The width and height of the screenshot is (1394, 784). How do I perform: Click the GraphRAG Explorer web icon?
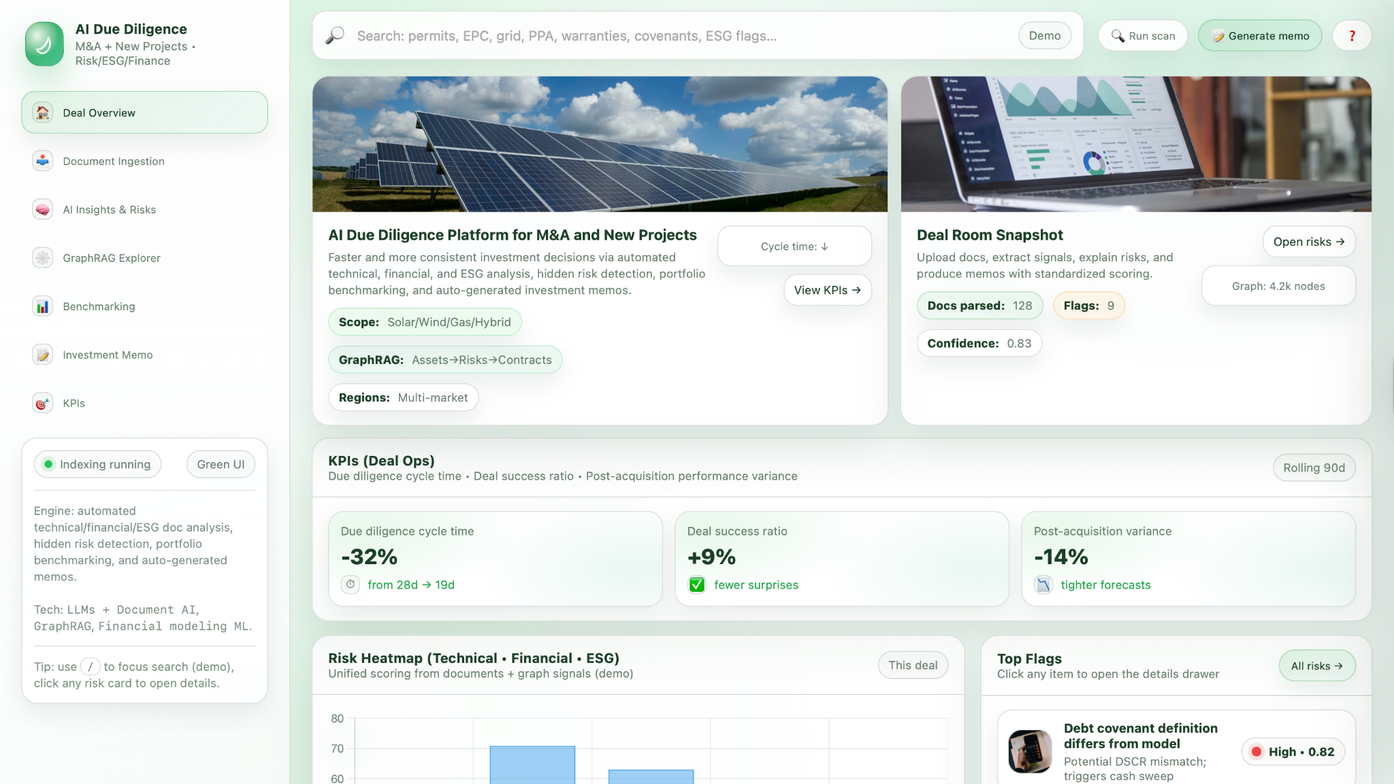(x=42, y=258)
